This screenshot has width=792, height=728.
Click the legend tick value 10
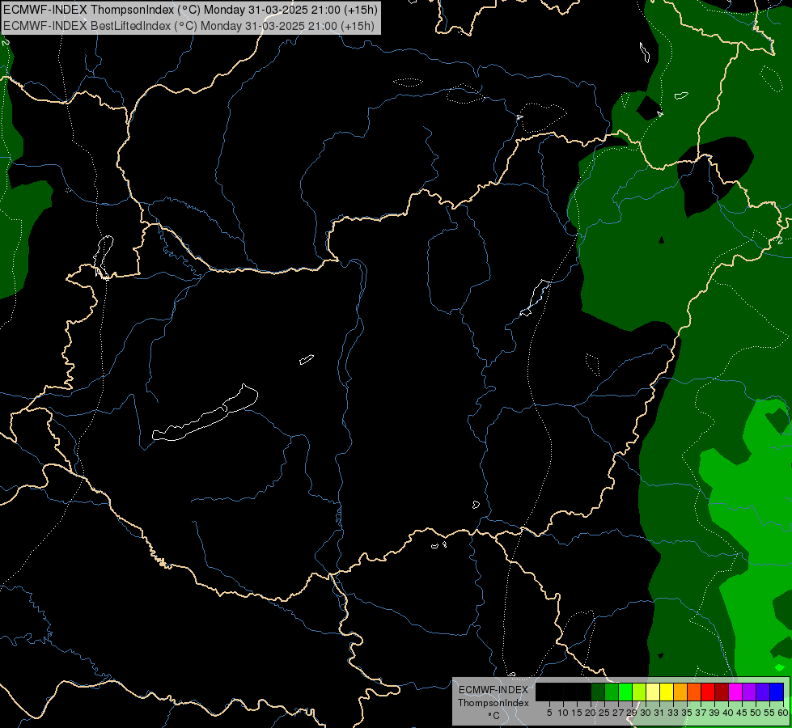click(x=563, y=713)
